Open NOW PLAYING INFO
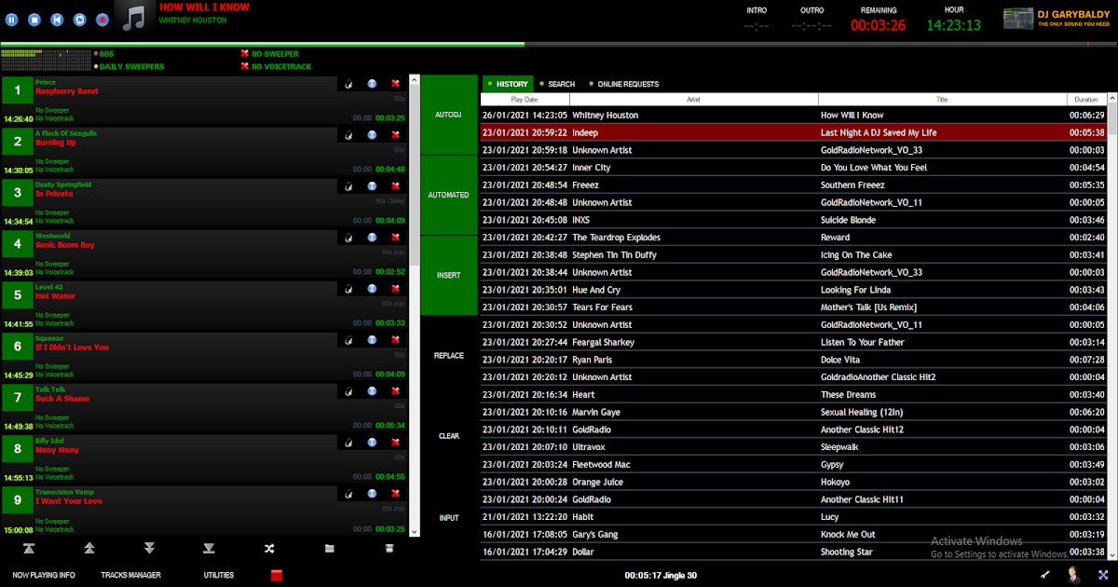 point(44,575)
